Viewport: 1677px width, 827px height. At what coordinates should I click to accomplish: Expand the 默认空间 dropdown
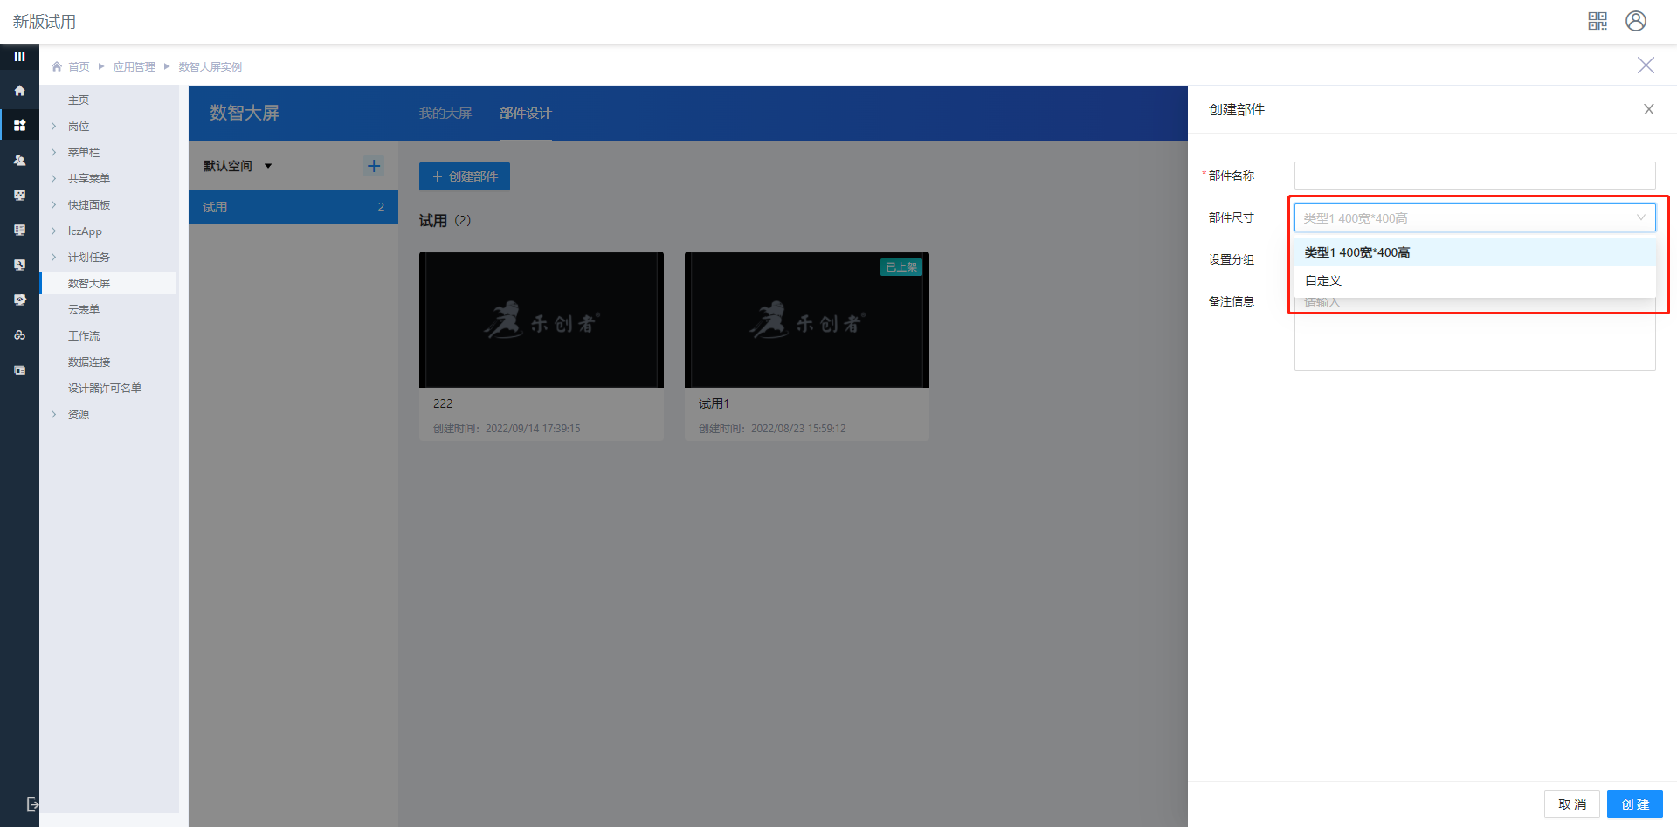pos(267,166)
